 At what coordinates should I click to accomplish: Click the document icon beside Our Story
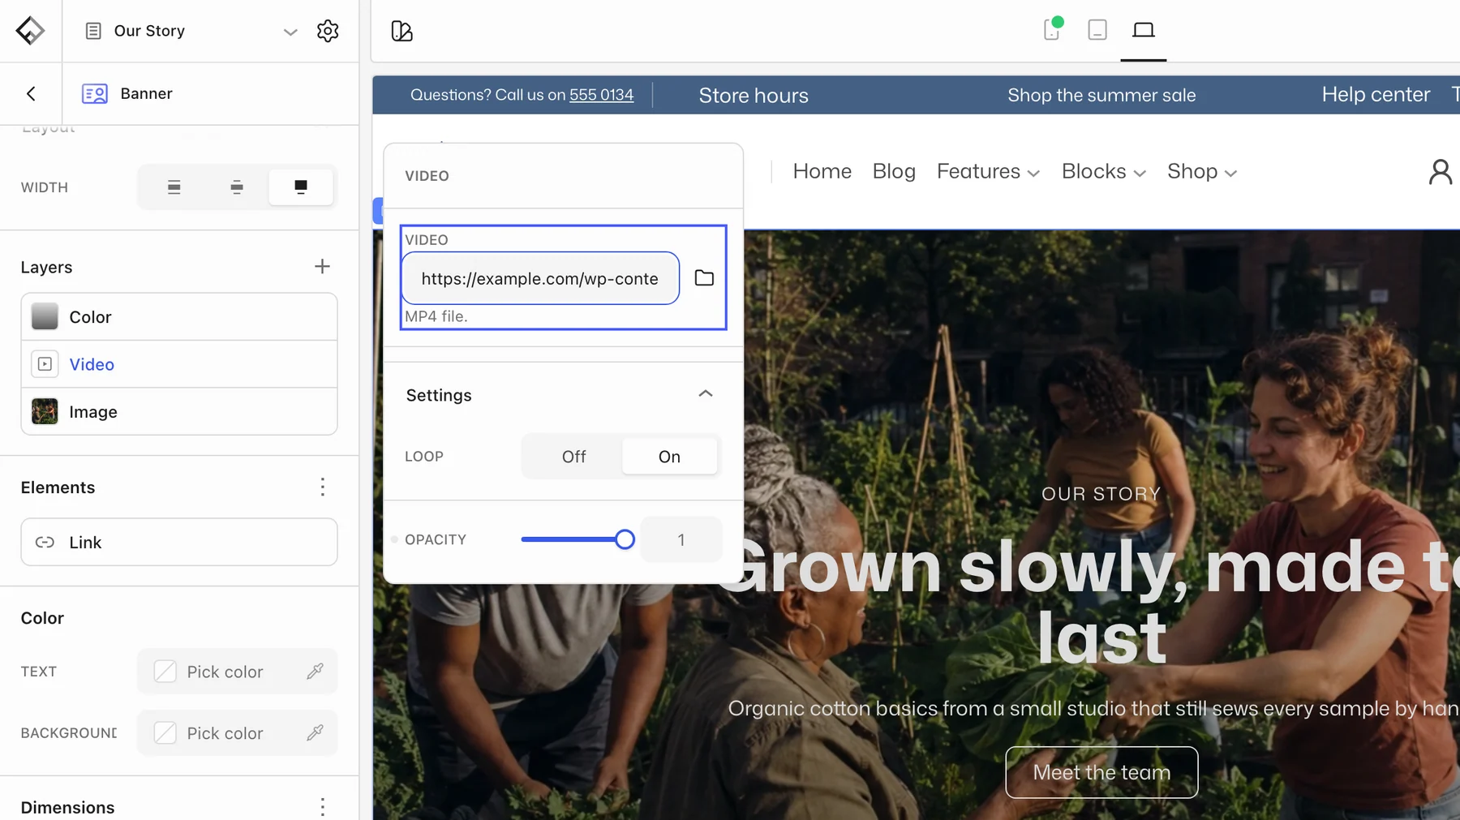(x=93, y=31)
